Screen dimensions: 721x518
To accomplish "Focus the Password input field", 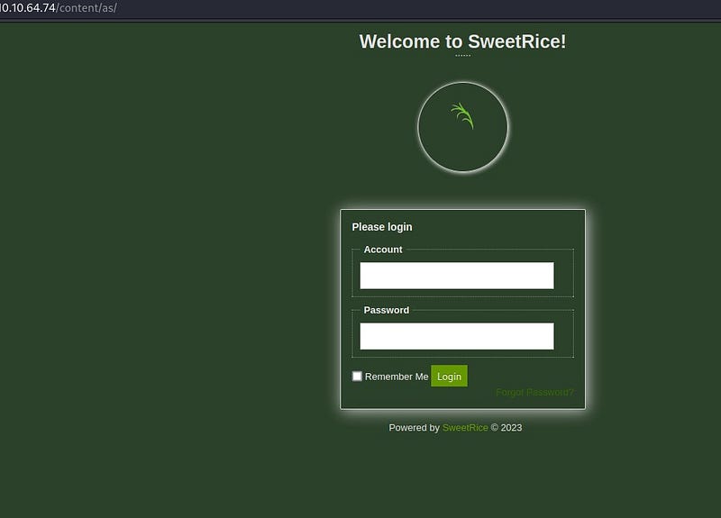I will point(456,336).
